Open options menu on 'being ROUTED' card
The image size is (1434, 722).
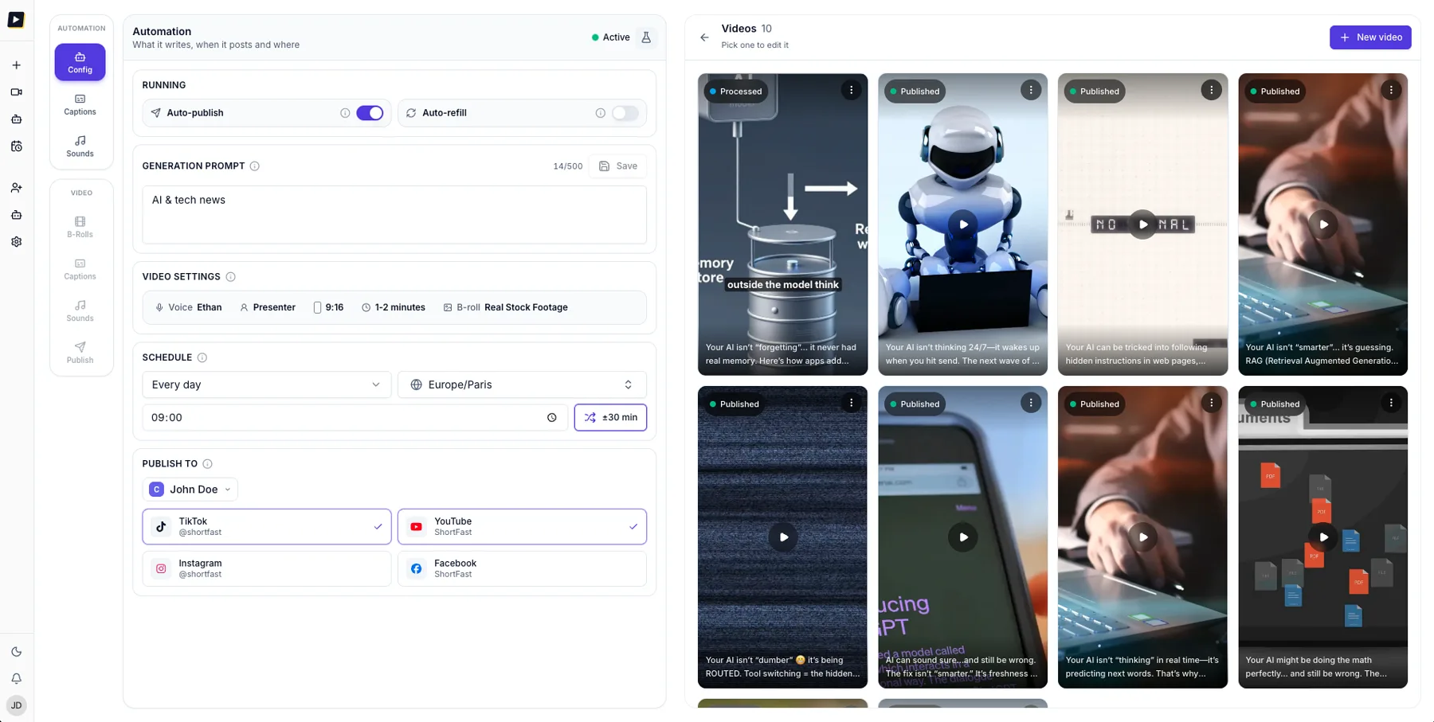pos(851,404)
